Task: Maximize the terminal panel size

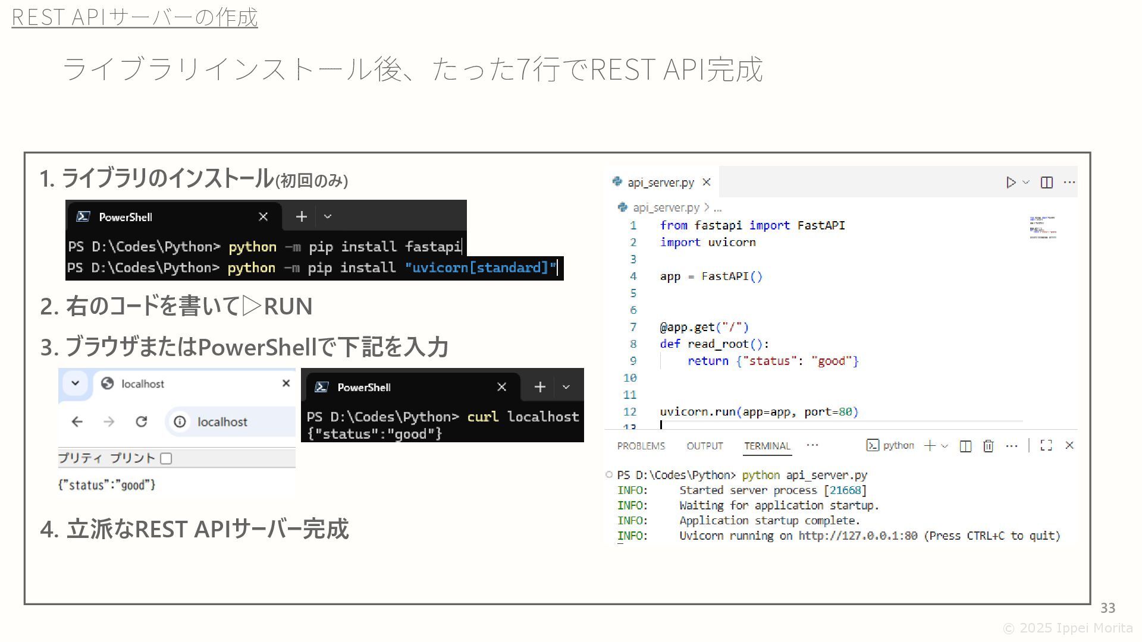Action: (1046, 446)
